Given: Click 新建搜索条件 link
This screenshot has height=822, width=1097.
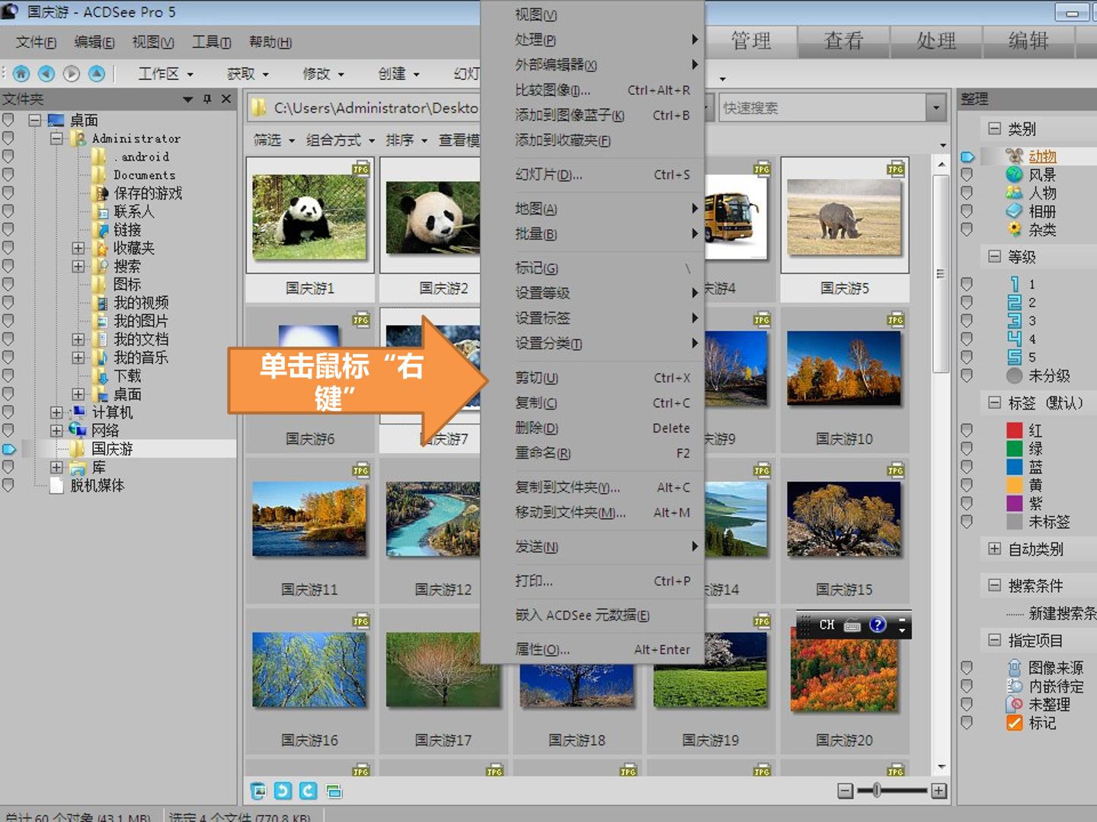Looking at the screenshot, I should (x=1062, y=613).
